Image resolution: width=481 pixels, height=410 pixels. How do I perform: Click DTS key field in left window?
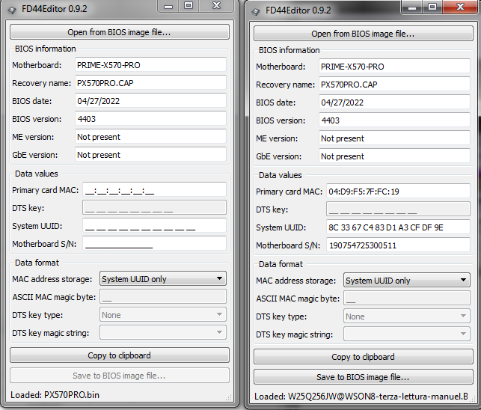(154, 207)
